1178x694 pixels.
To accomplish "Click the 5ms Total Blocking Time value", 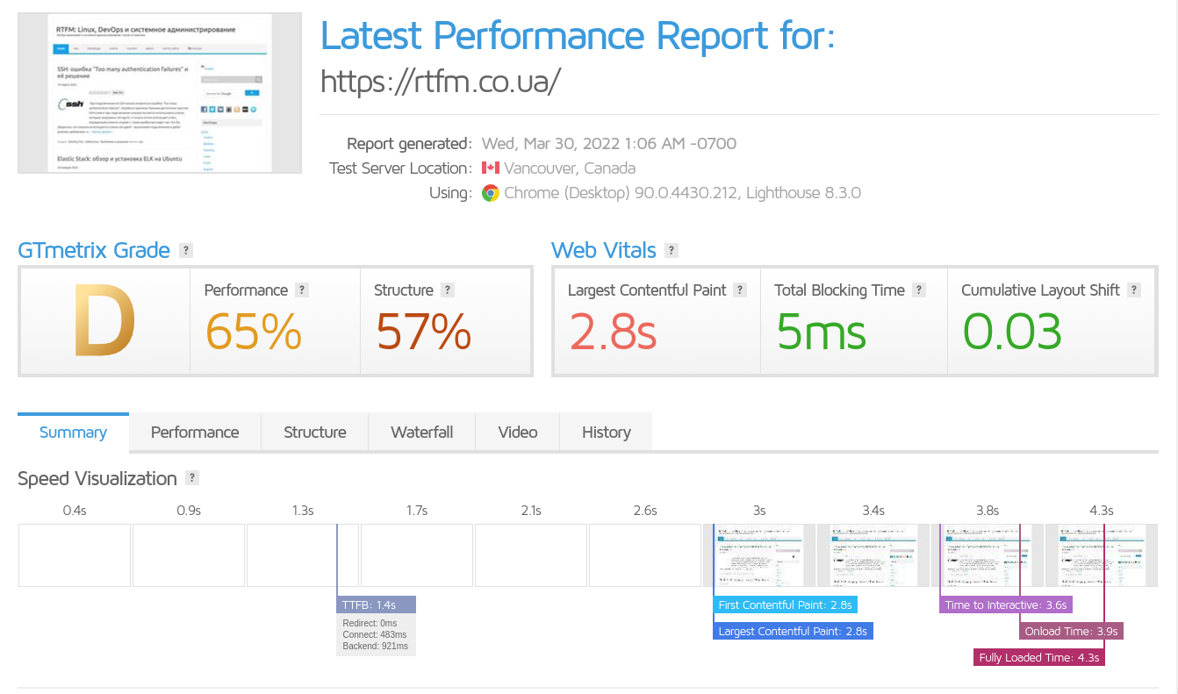I will pos(822,332).
